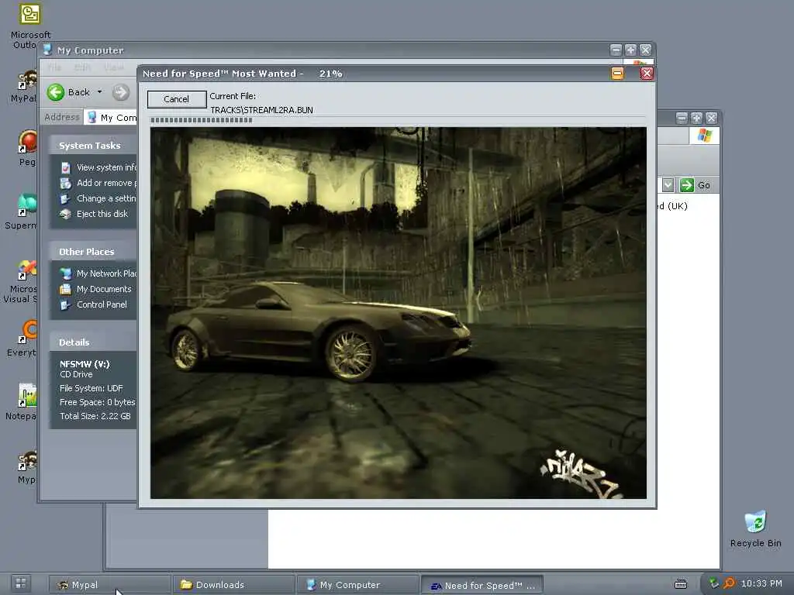794x595 pixels.
Task: Open the Back history dropdown arrow
Action: pos(100,92)
